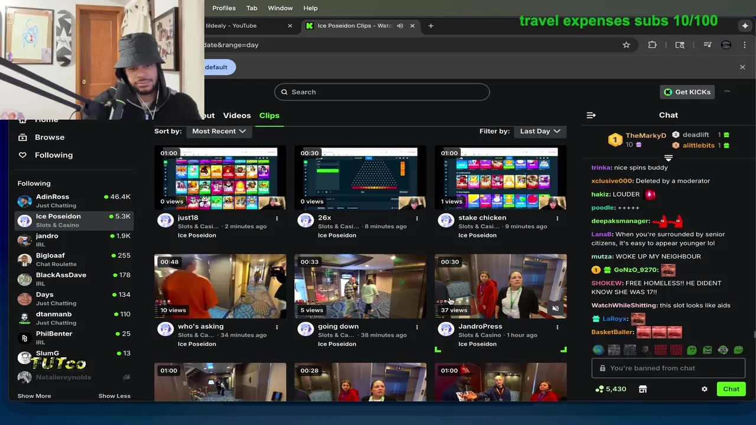This screenshot has width=756, height=425.
Task: Focus the Kick Search field
Action: 382,92
